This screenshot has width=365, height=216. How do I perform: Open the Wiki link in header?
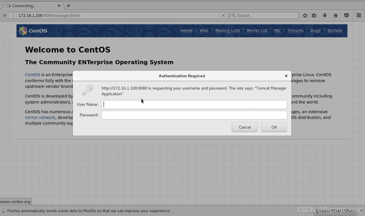click(204, 31)
